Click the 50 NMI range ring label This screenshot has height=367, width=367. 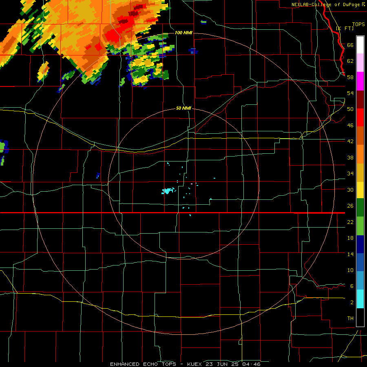tap(183, 108)
